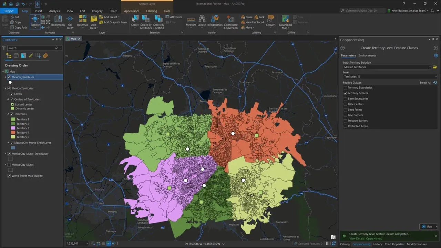Pause map drawing in status bar

coord(327,244)
